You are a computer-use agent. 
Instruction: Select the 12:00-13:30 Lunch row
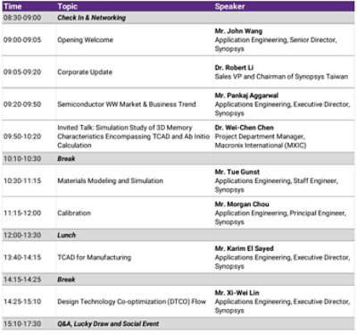[x=178, y=235]
